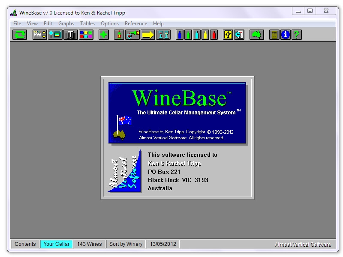The width and height of the screenshot is (343, 257).
Task: Click the blue information icon
Action: click(286, 35)
